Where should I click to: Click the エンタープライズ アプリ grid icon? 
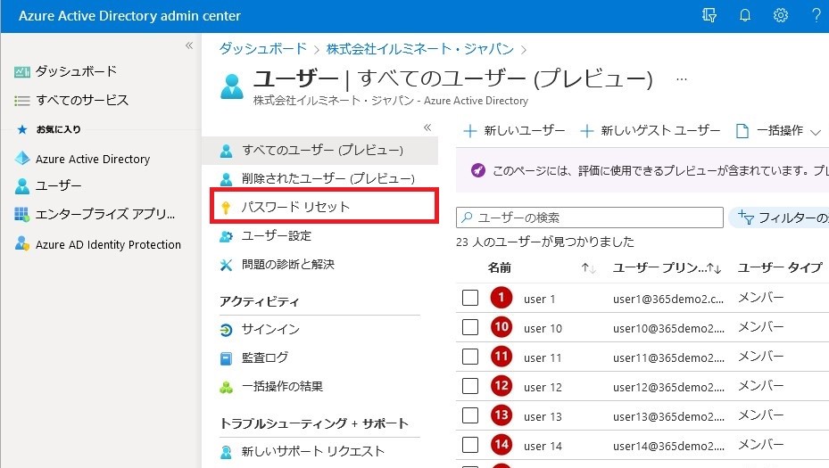pos(21,215)
